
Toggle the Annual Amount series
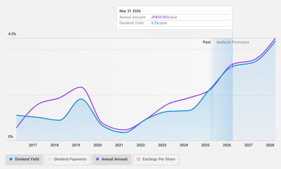[x=112, y=159]
